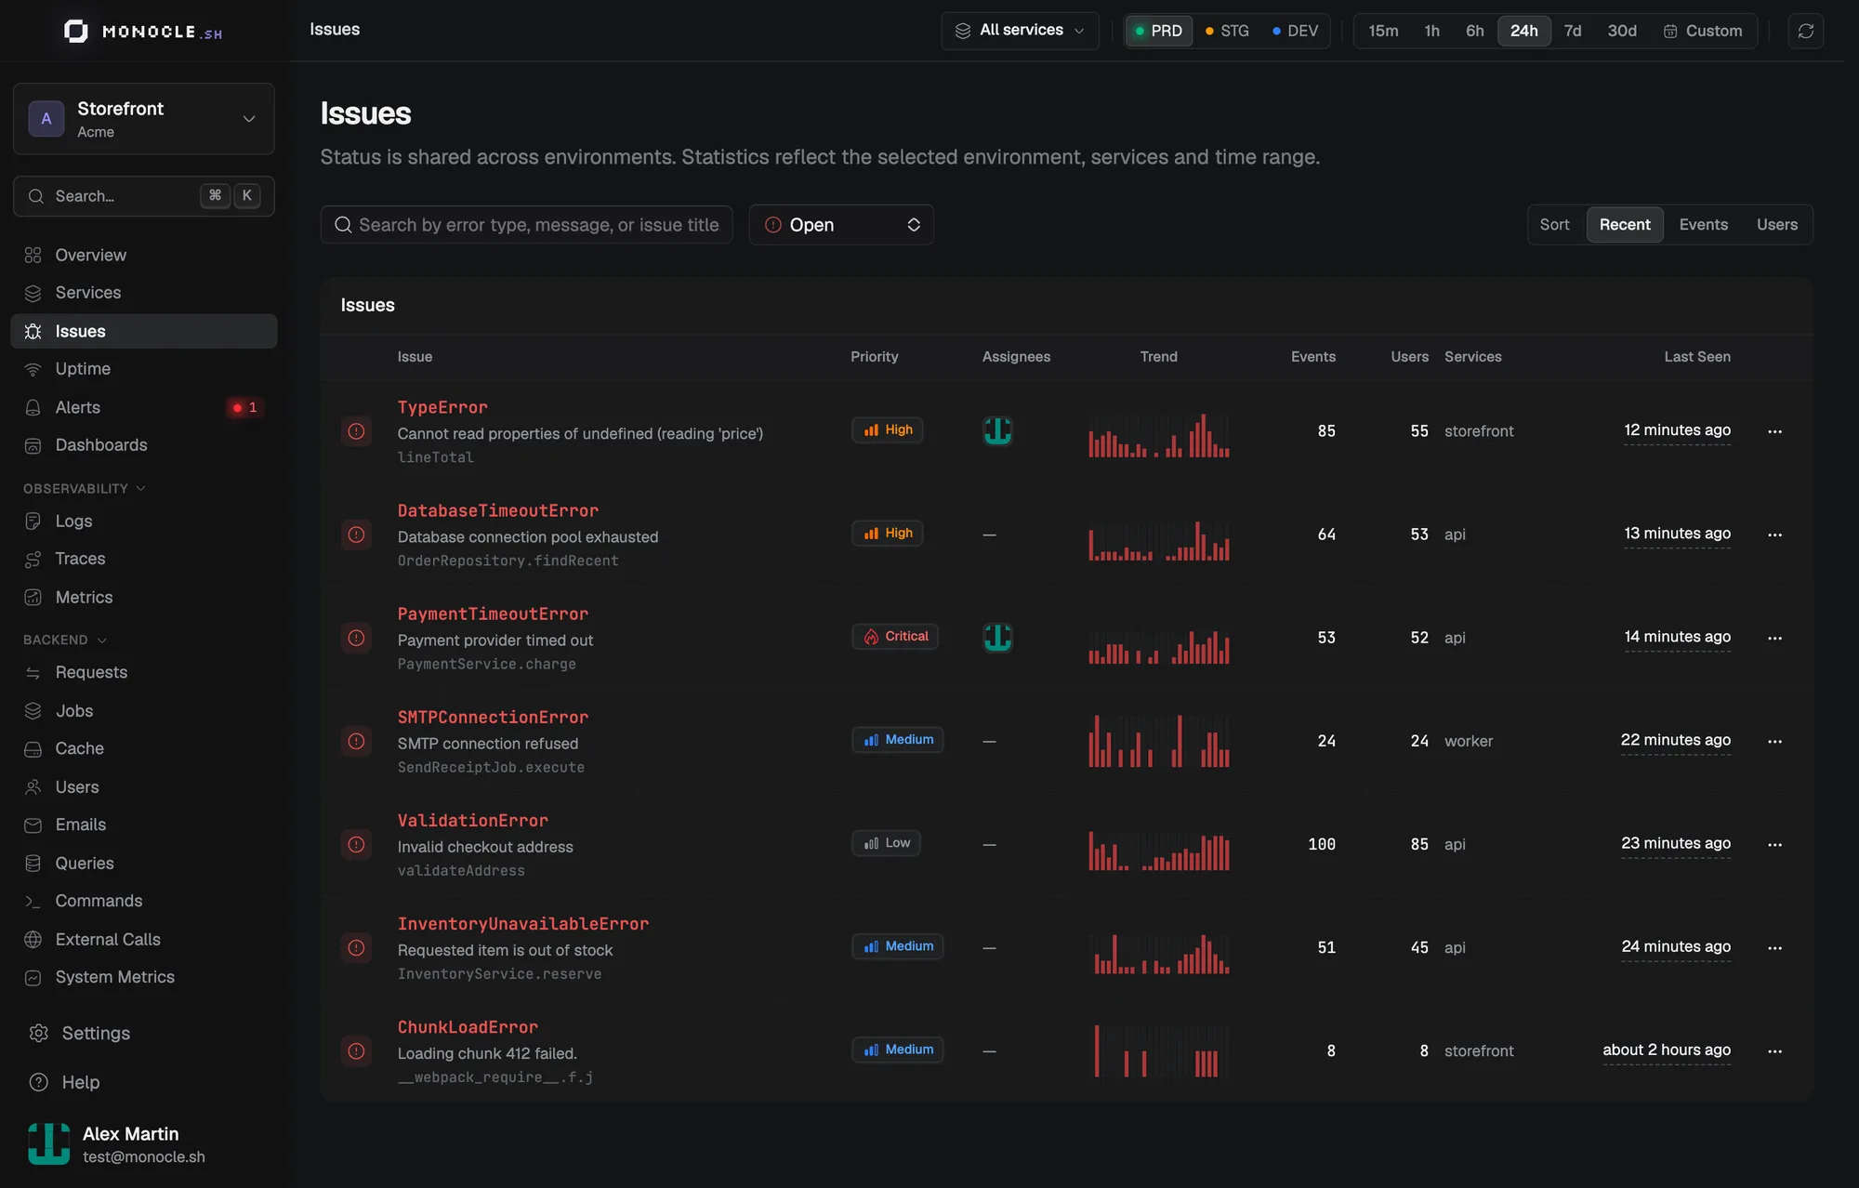Click the issue search field

click(x=527, y=225)
